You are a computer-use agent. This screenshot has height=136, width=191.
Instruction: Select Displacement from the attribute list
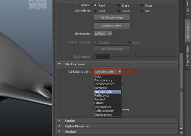103,114
